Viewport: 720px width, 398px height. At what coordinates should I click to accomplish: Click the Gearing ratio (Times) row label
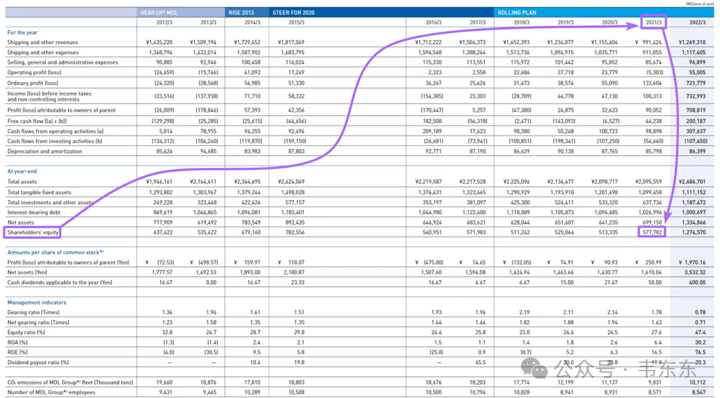tap(34, 313)
